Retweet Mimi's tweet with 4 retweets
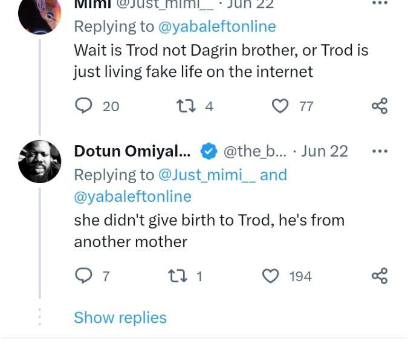 (x=183, y=106)
